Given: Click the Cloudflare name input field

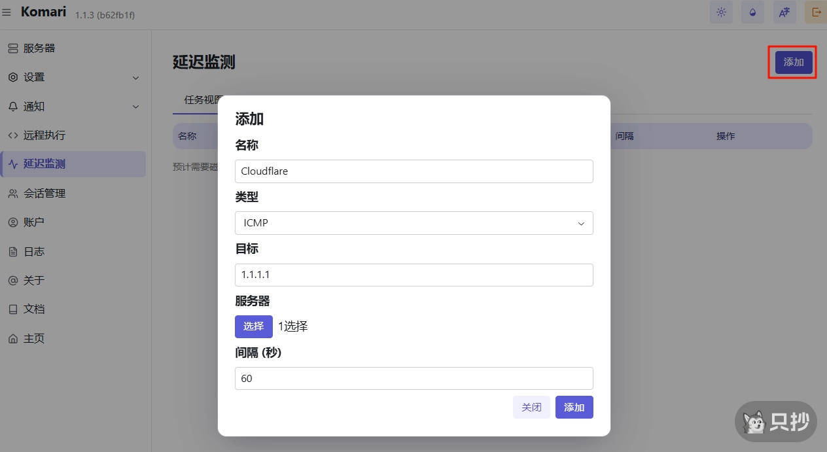Looking at the screenshot, I should pyautogui.click(x=413, y=171).
